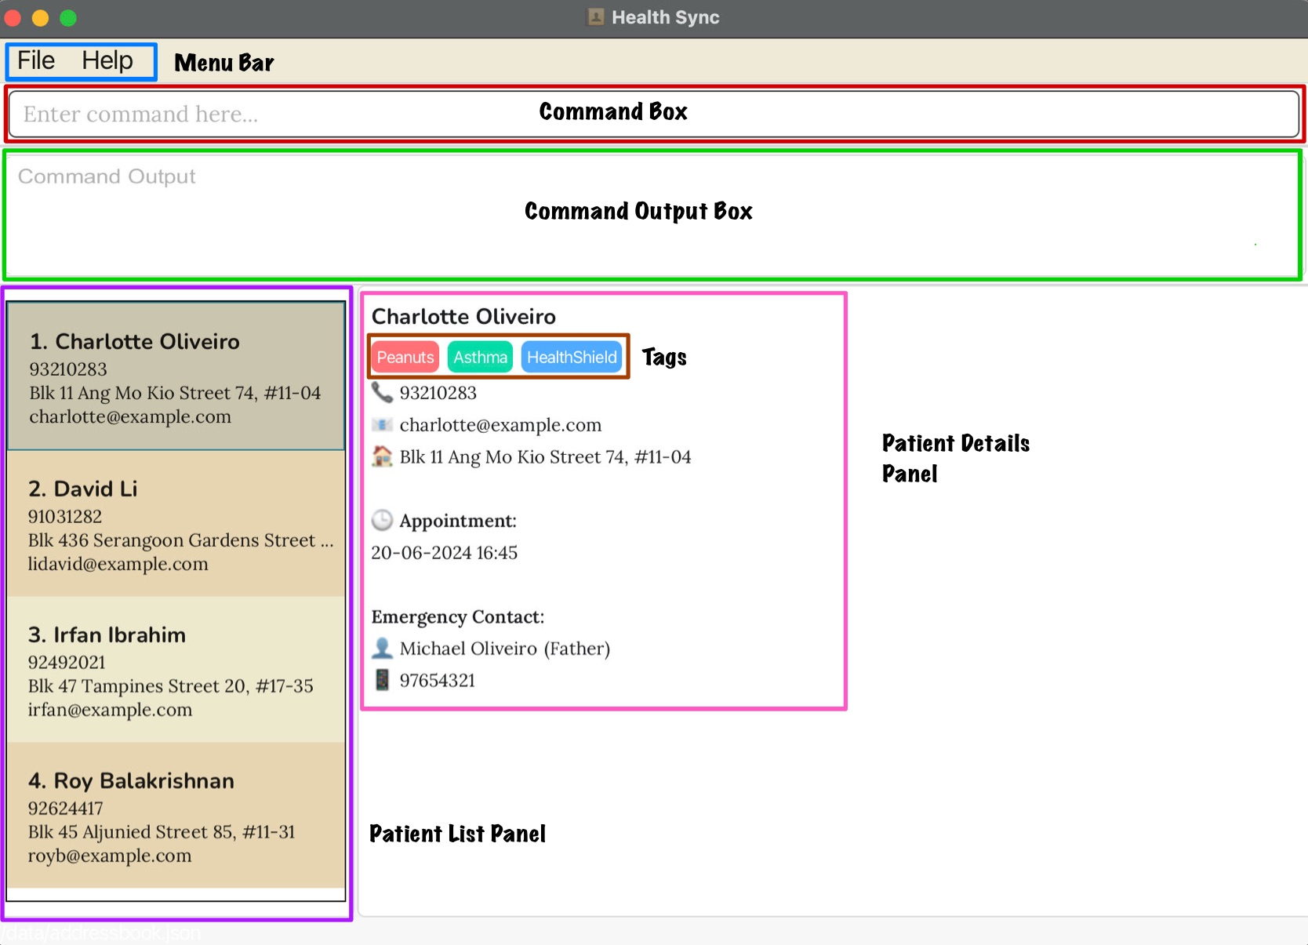Click the red Peanuts tag
This screenshot has height=945, width=1308.
tap(405, 358)
